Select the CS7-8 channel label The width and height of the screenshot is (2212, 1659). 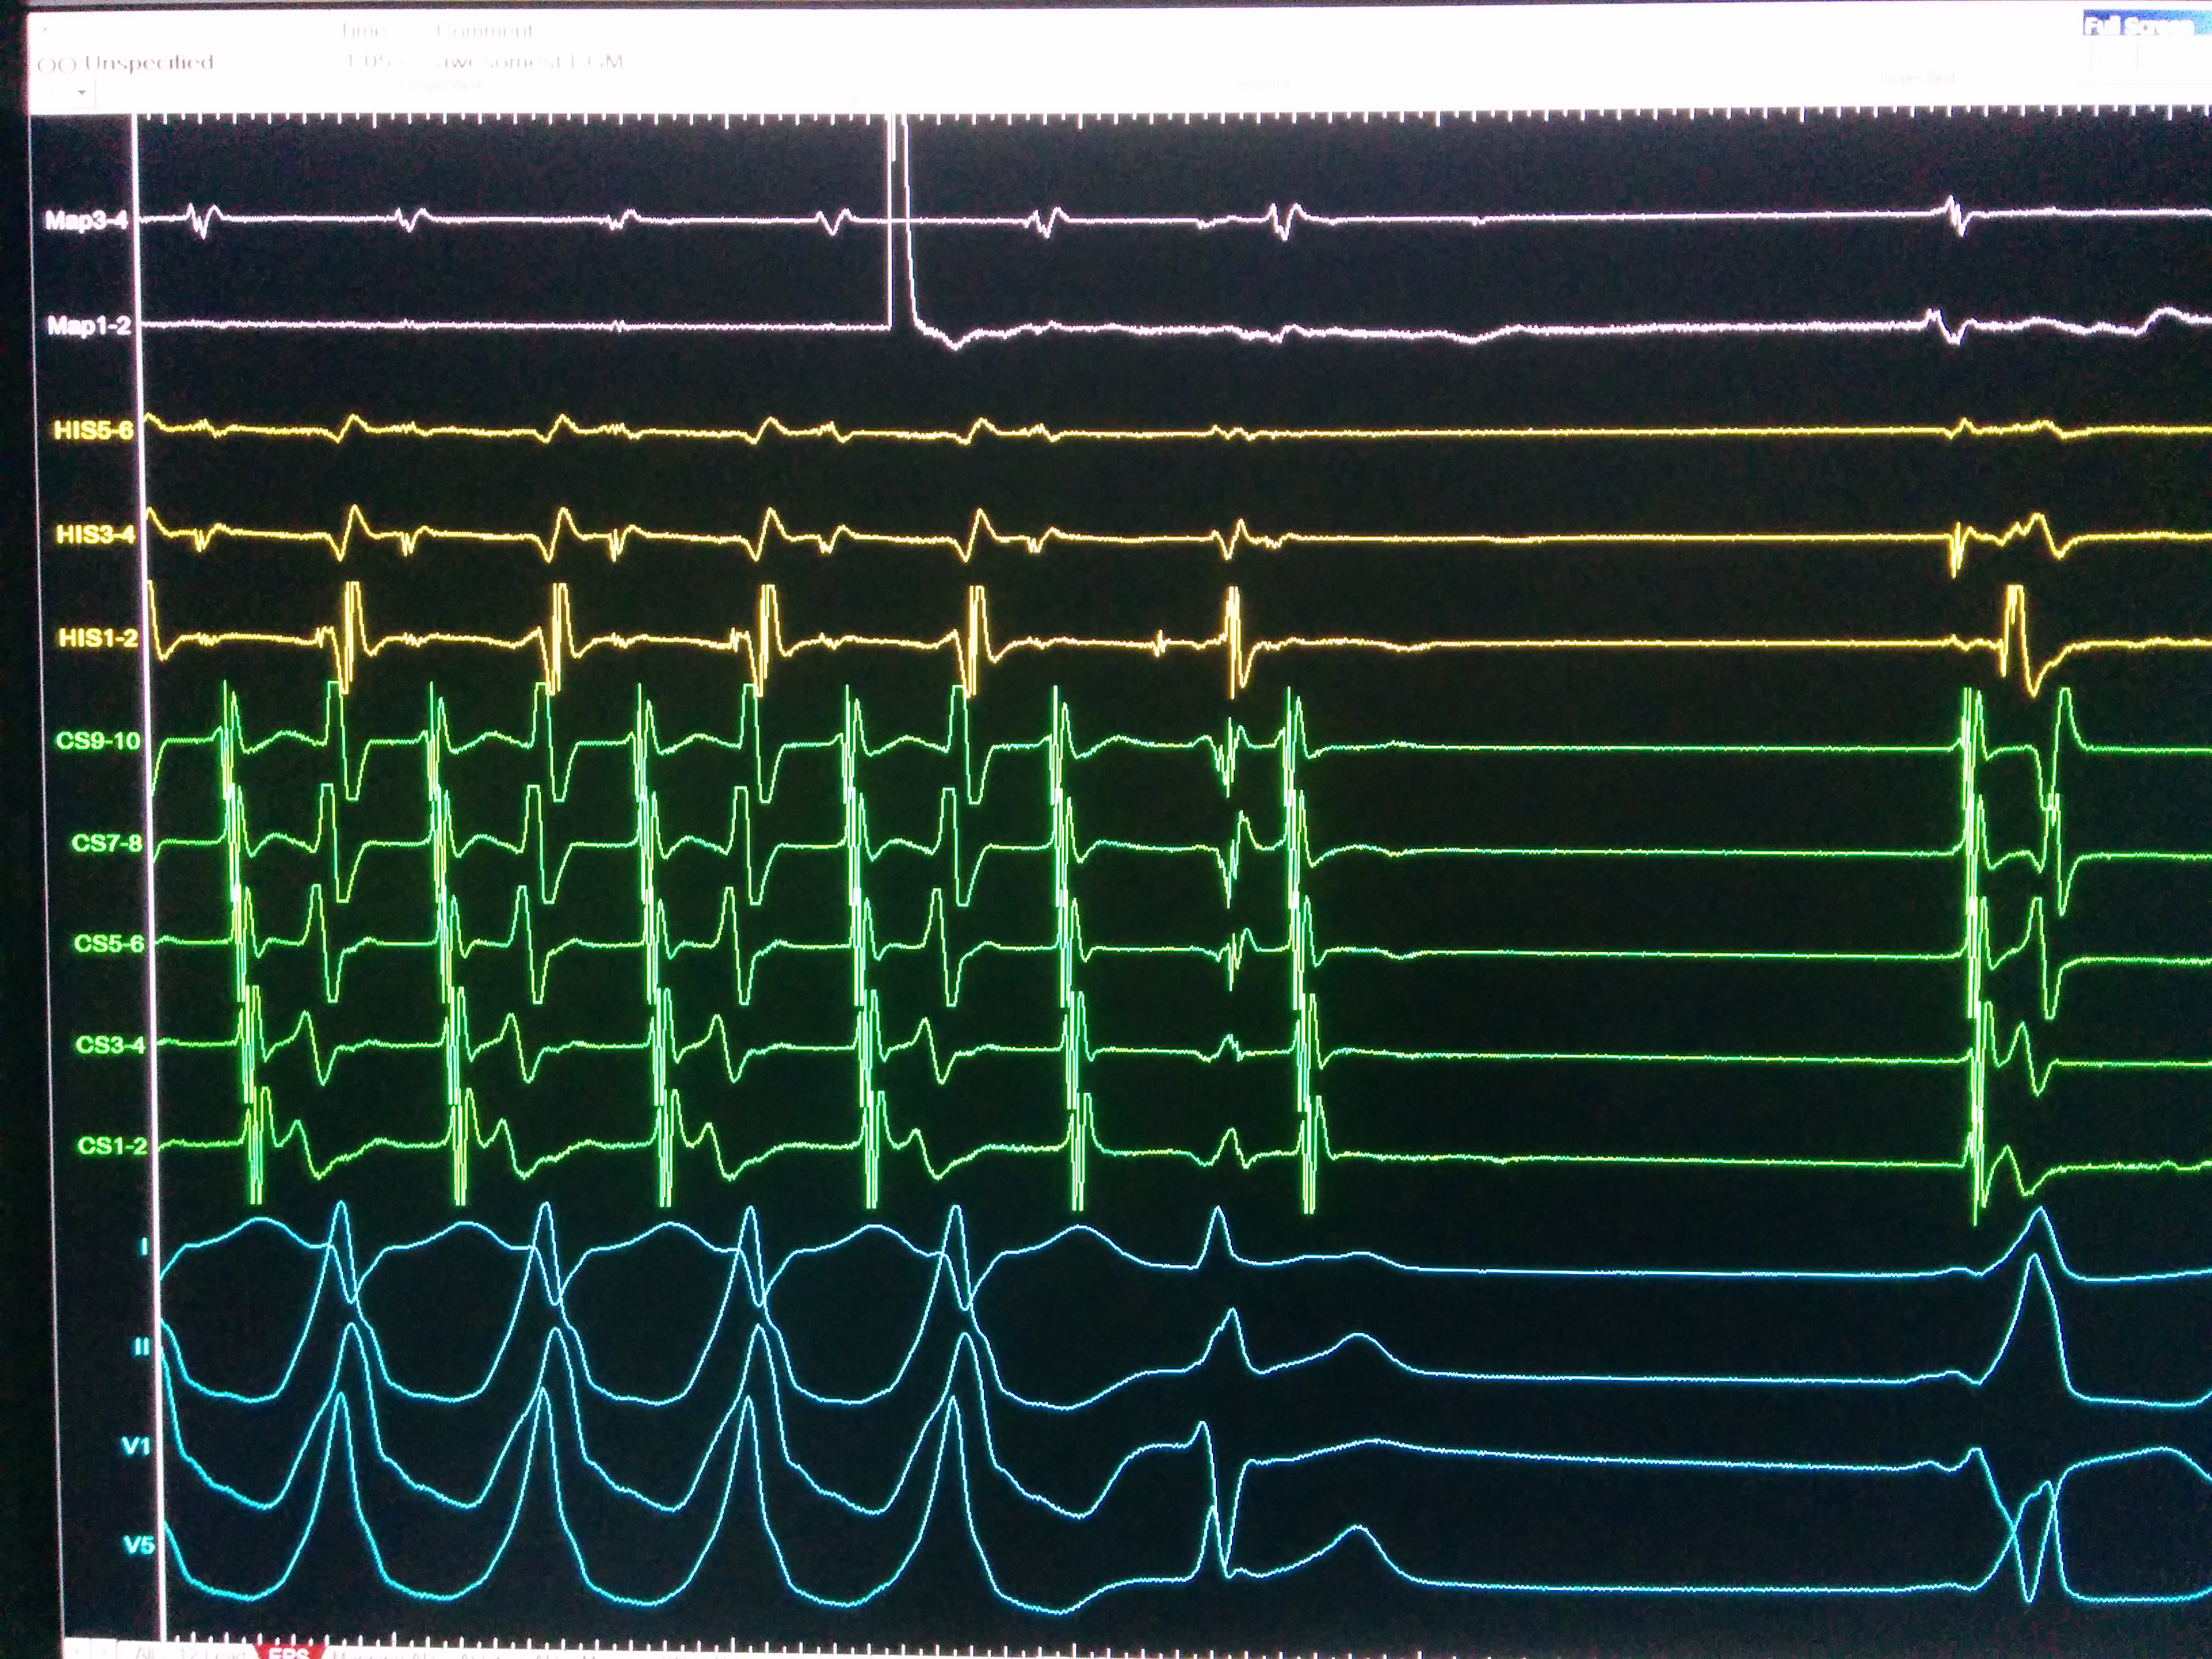click(106, 843)
